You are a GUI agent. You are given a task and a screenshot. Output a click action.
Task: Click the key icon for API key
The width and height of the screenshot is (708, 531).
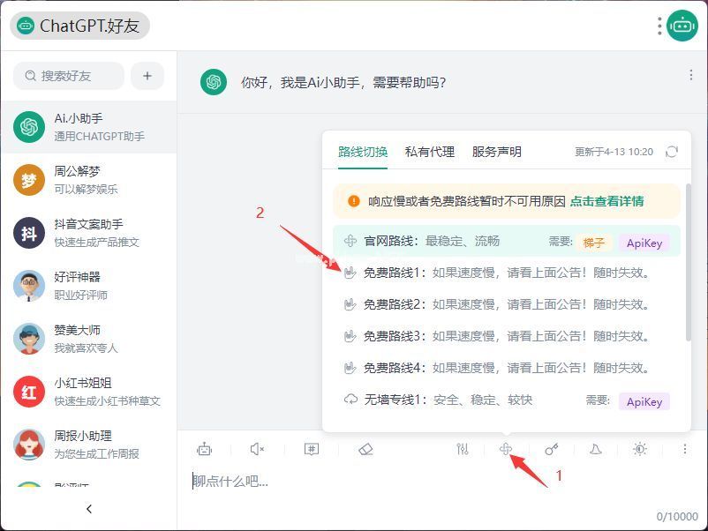coord(552,449)
